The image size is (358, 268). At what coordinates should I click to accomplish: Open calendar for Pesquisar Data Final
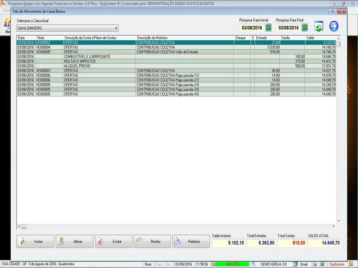point(305,28)
